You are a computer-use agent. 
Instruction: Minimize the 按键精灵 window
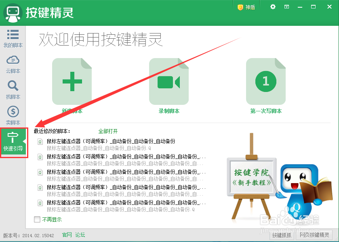[300, 7]
